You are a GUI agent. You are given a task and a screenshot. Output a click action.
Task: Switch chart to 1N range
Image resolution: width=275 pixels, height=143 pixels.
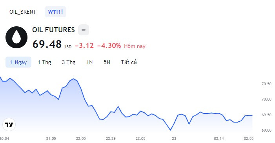coord(89,62)
